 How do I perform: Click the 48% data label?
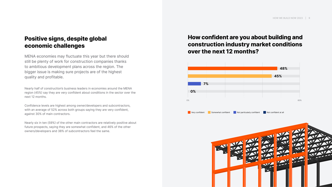[283, 69]
